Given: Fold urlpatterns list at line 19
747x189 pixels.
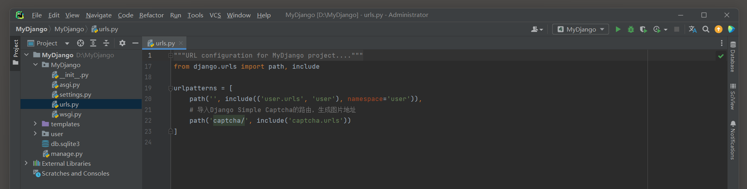Looking at the screenshot, I should pyautogui.click(x=171, y=88).
